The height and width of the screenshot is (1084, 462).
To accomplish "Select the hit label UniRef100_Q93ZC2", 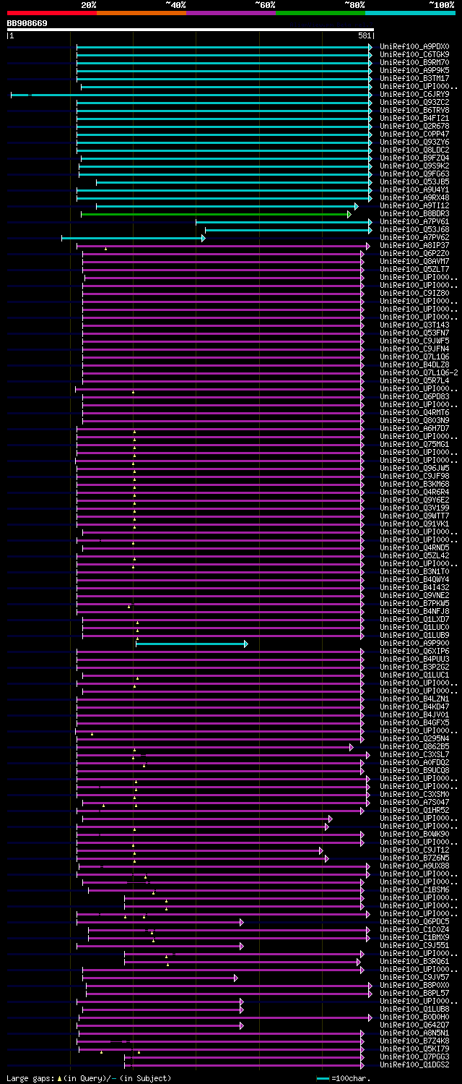I will click(x=414, y=103).
